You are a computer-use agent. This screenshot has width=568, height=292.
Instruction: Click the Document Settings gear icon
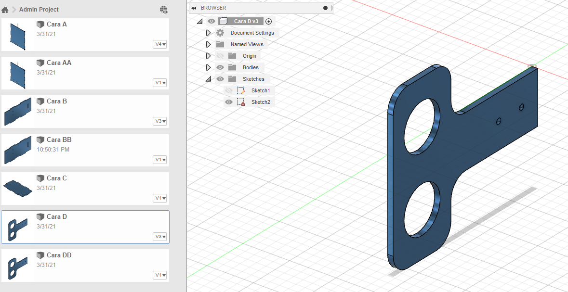[x=220, y=33]
